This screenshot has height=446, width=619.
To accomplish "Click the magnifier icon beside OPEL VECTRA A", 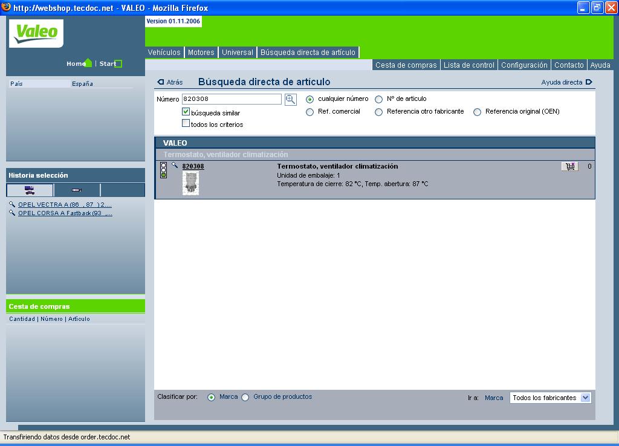I will tap(13, 205).
